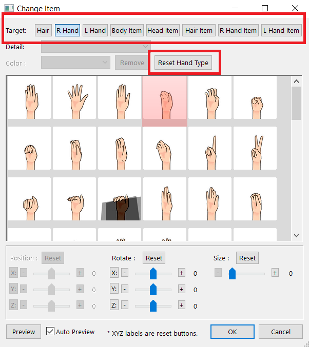Switch target to L Hand Item

(281, 30)
